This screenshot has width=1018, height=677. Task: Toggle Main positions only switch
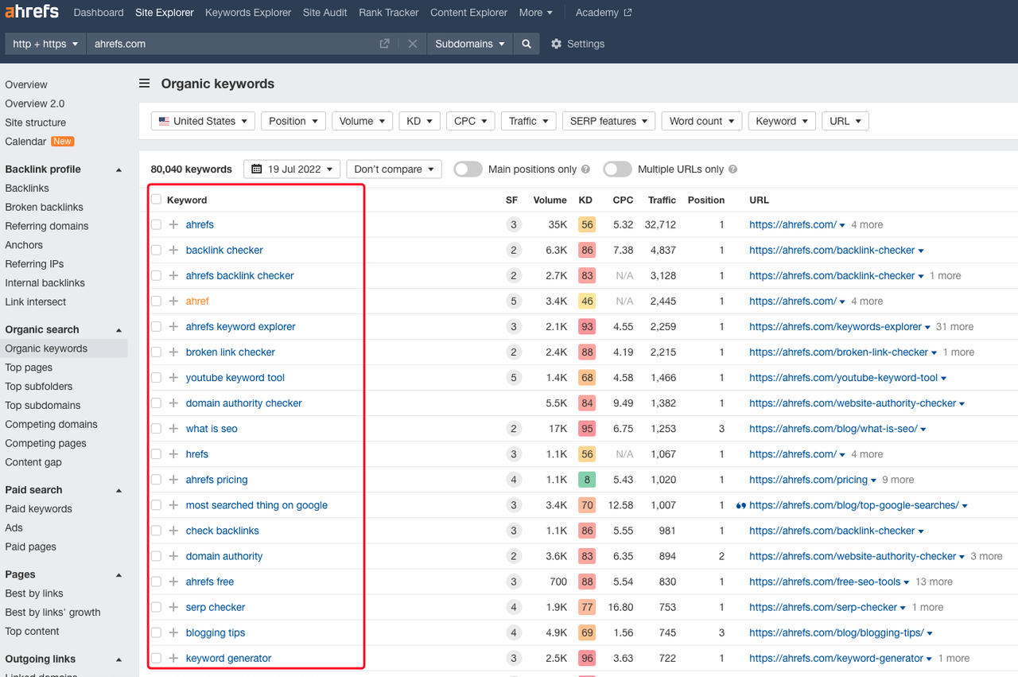(x=468, y=169)
